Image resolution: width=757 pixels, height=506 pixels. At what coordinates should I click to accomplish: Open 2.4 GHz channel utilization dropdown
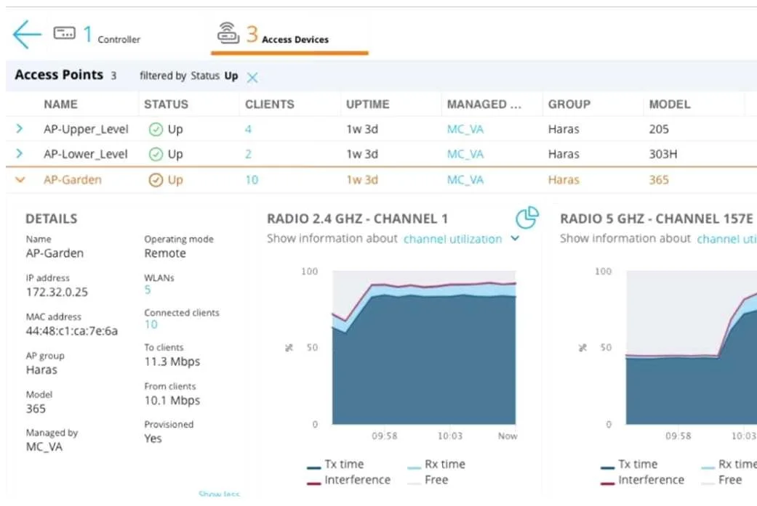coord(515,238)
